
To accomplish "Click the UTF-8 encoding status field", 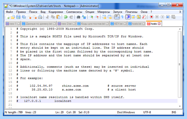I will [147, 112].
